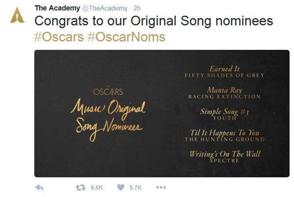Image resolution: width=294 pixels, height=197 pixels.
Task: Click The Academy gold Oscar avatar
Action: tap(17, 15)
